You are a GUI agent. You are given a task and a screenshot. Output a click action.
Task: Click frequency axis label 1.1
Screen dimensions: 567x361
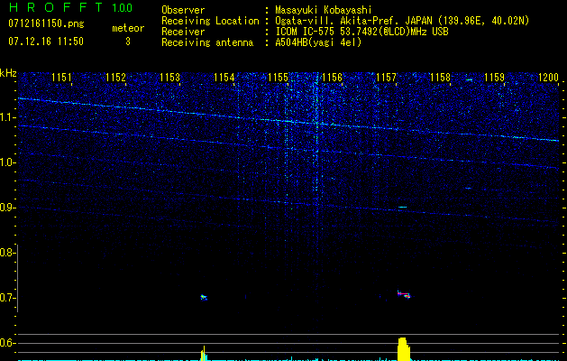[8, 117]
